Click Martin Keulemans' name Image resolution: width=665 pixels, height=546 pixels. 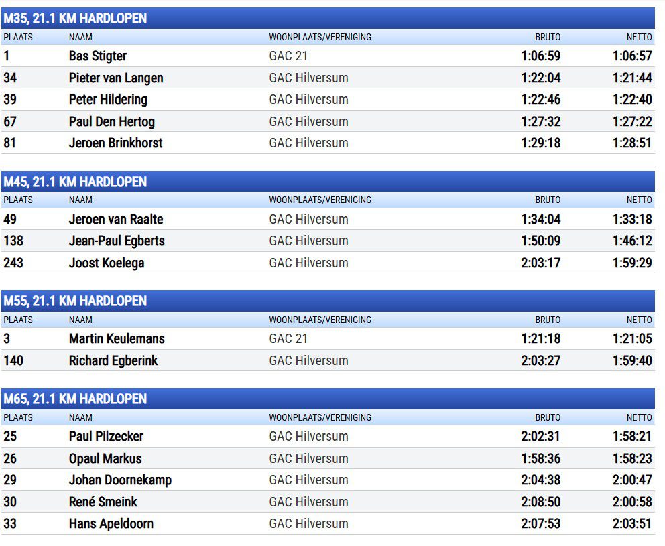(x=116, y=338)
